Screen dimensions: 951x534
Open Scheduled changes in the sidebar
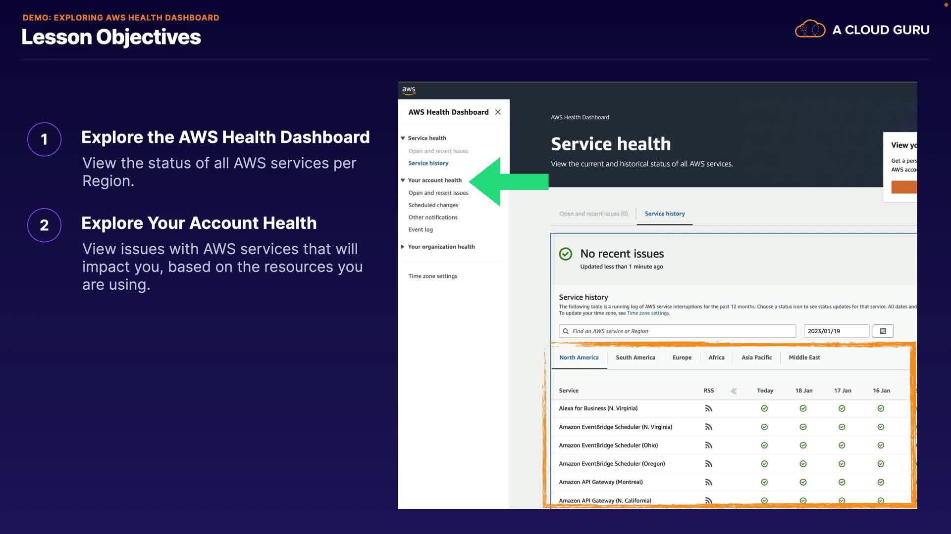(433, 205)
